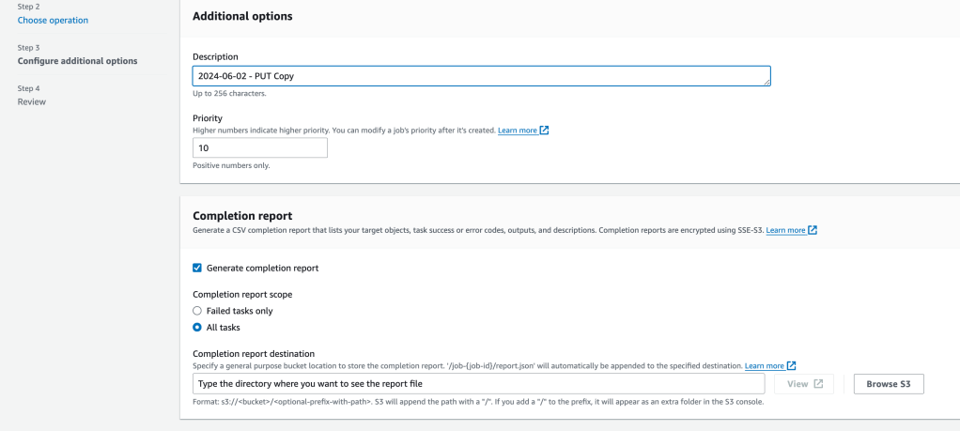Open Learn more link about job priority
This screenshot has width=960, height=431.
518,131
